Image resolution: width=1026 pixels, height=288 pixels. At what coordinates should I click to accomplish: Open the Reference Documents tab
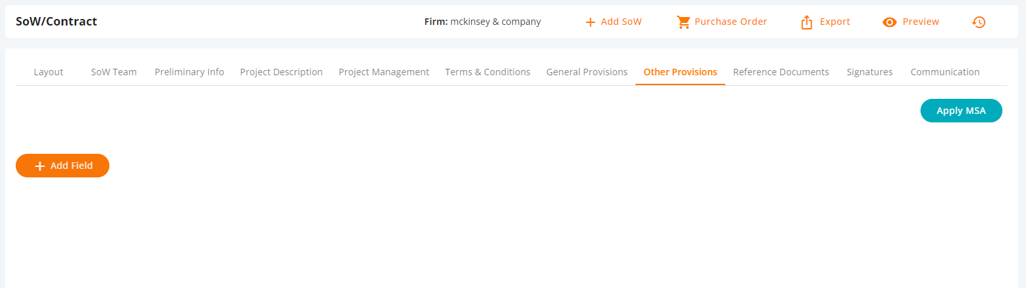(781, 72)
